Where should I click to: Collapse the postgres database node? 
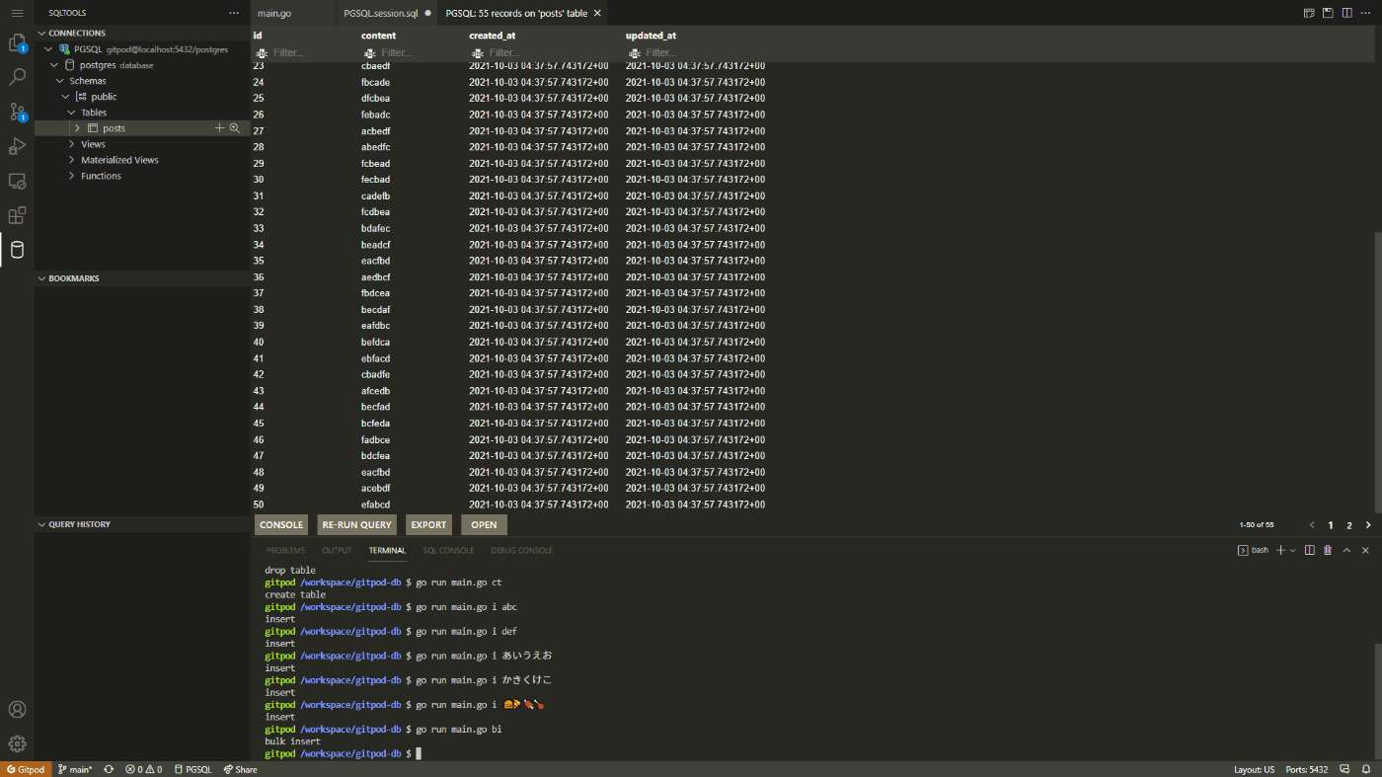55,64
